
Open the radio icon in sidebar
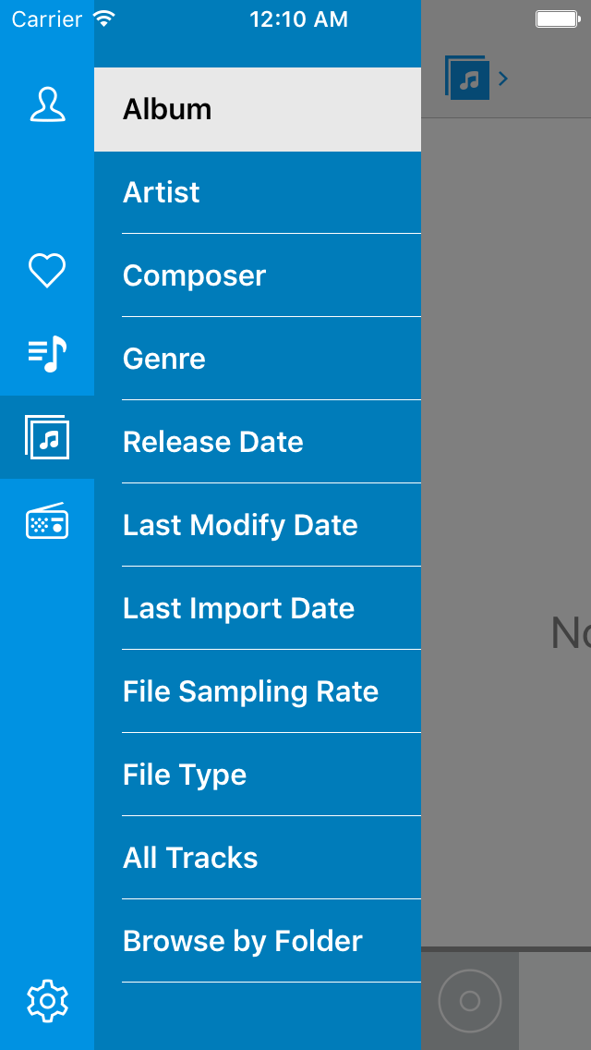click(x=47, y=522)
